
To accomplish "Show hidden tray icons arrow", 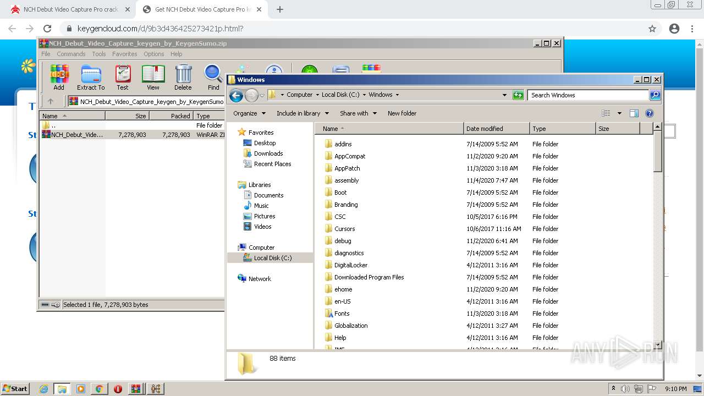I will (613, 389).
